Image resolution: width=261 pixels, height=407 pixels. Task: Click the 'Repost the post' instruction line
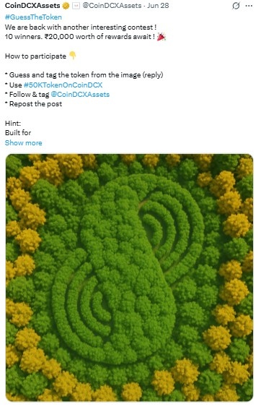coord(33,104)
